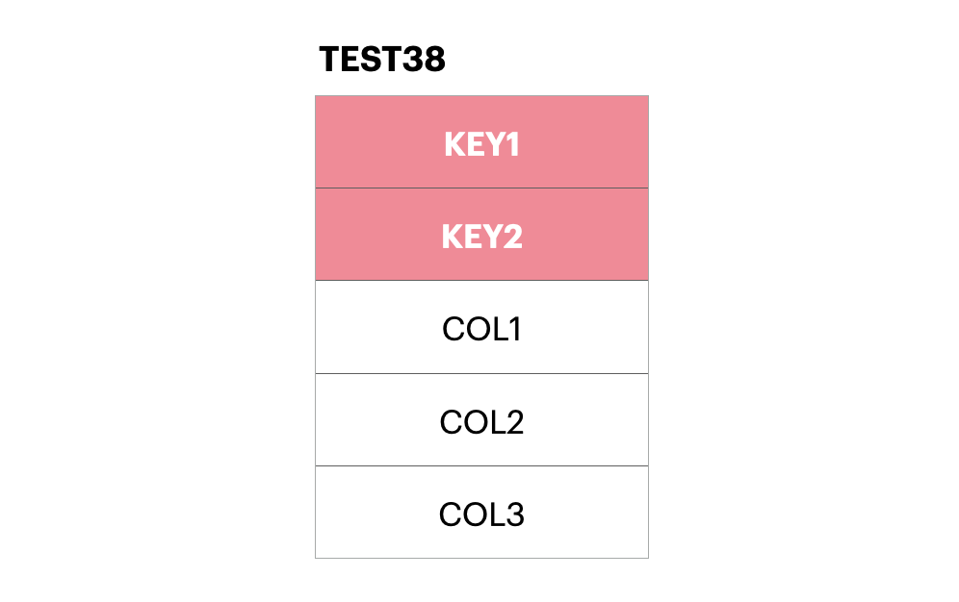Click the white KEY1 text label

pos(481,144)
